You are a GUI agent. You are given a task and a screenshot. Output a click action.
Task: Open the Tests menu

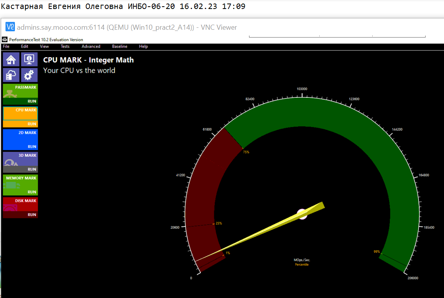65,46
